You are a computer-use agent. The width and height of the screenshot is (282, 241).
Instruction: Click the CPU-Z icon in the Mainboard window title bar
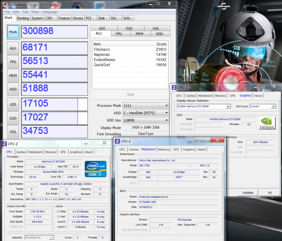[x=117, y=141]
